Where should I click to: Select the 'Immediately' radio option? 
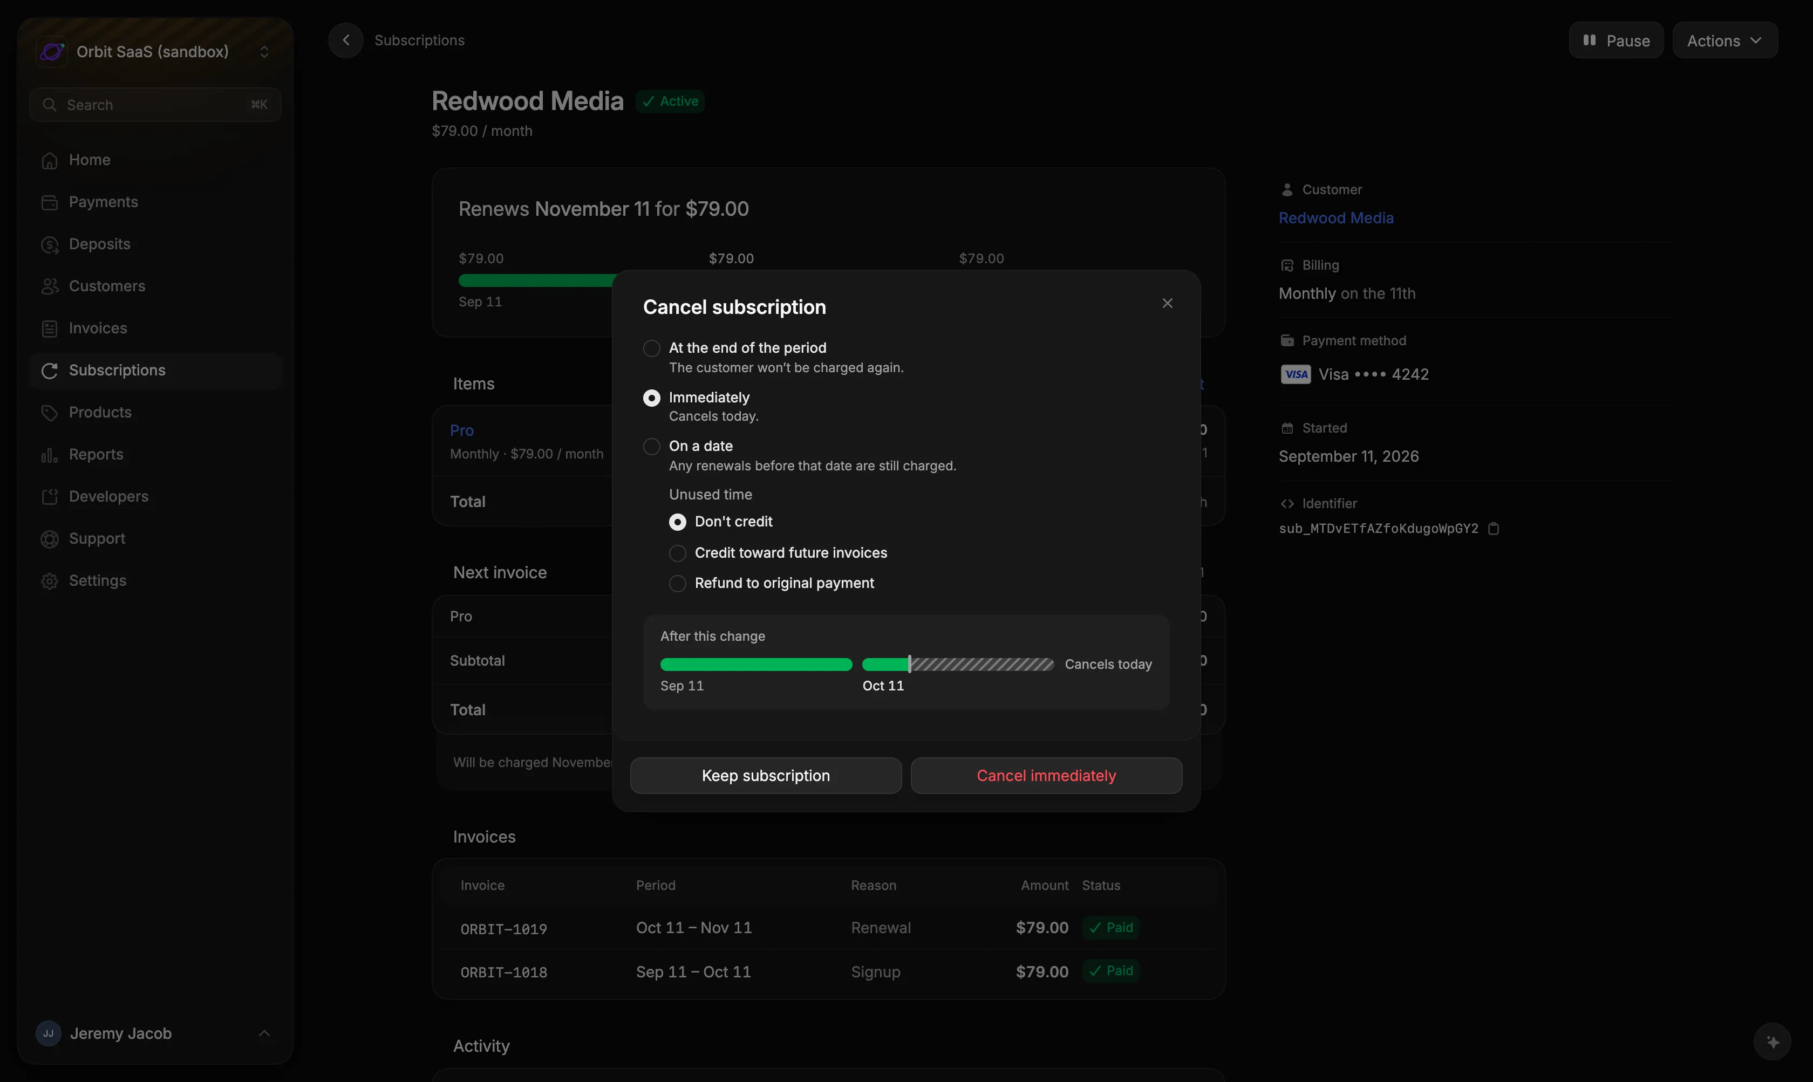point(651,398)
